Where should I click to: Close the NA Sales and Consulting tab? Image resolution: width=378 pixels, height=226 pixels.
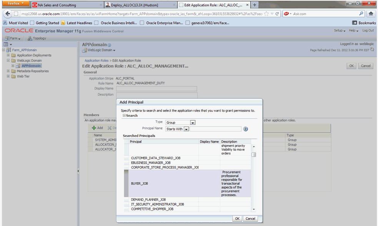(101, 5)
